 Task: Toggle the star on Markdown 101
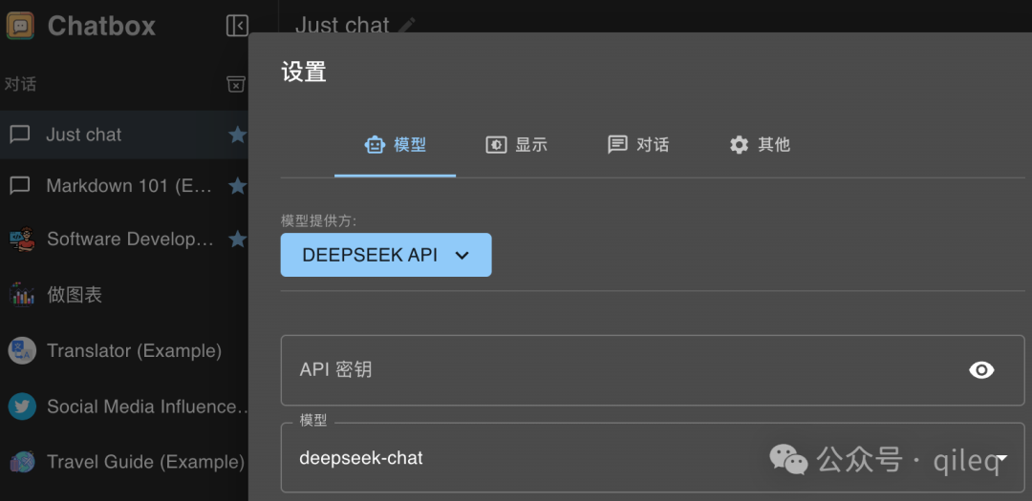(x=237, y=186)
